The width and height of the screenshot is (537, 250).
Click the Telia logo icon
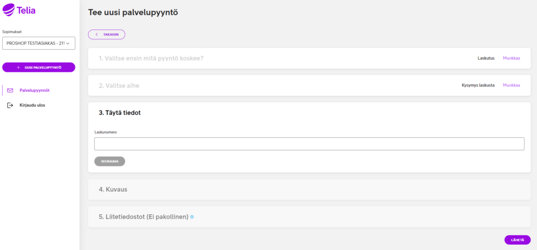point(9,10)
